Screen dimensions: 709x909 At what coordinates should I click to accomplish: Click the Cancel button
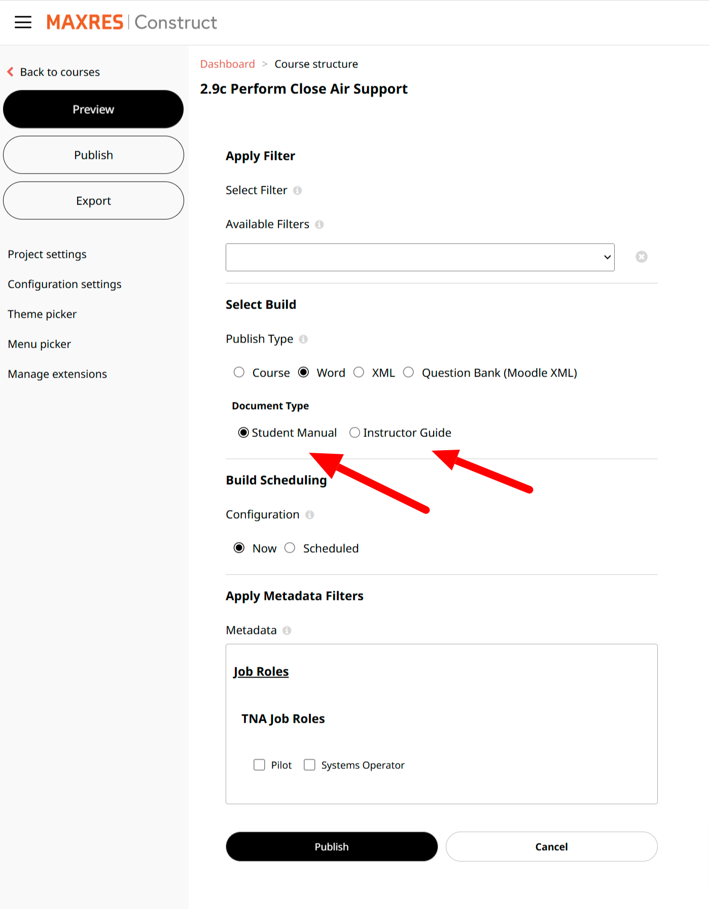coord(551,846)
